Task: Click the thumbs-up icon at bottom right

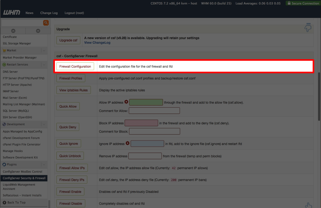Action: tap(308, 205)
